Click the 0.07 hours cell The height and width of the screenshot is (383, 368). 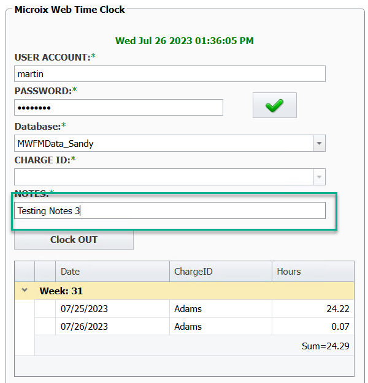pos(313,326)
